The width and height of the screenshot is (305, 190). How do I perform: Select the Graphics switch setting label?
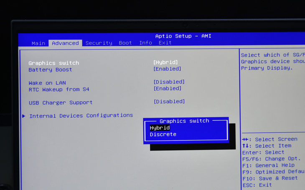point(53,63)
